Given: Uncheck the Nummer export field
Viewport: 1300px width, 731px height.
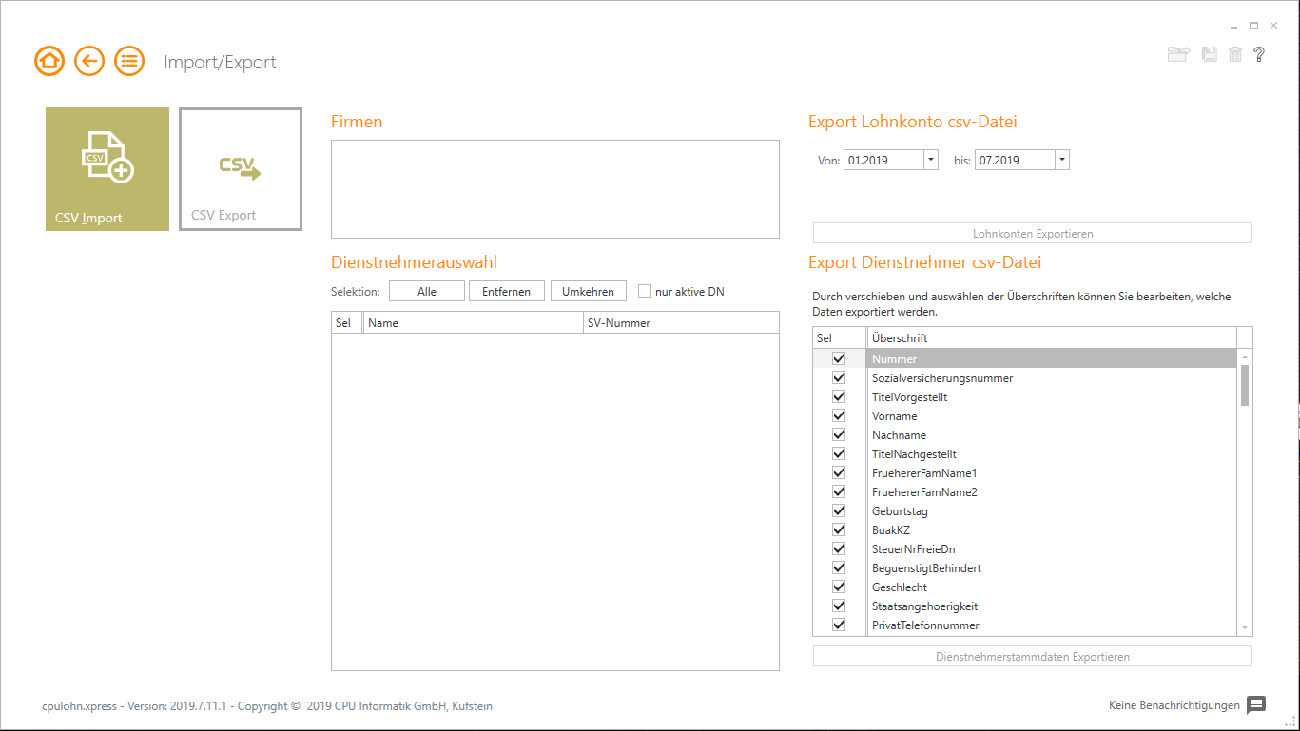Looking at the screenshot, I should 839,358.
